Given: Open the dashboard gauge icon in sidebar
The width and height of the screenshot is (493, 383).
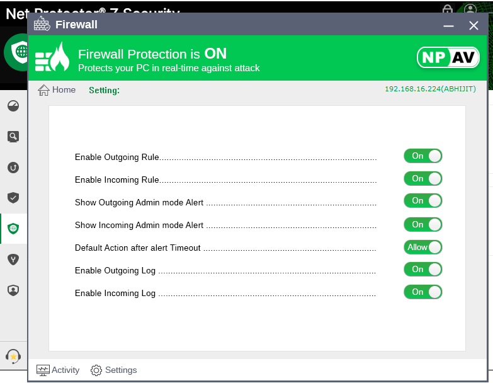Looking at the screenshot, I should coord(13,106).
